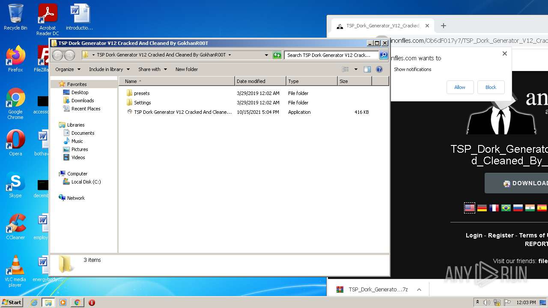Toggle the preview pane icon

[x=367, y=69]
